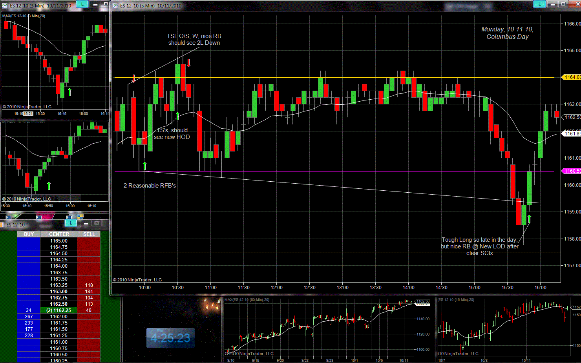
Task: Click the SELL column header
Action: 89,234
